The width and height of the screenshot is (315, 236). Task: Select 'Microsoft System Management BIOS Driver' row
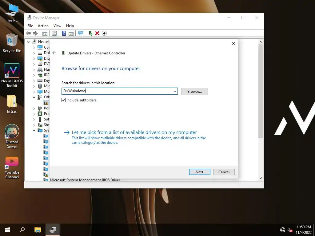tap(85, 180)
